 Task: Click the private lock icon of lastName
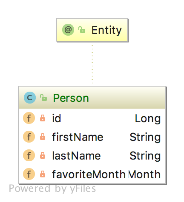(43, 155)
